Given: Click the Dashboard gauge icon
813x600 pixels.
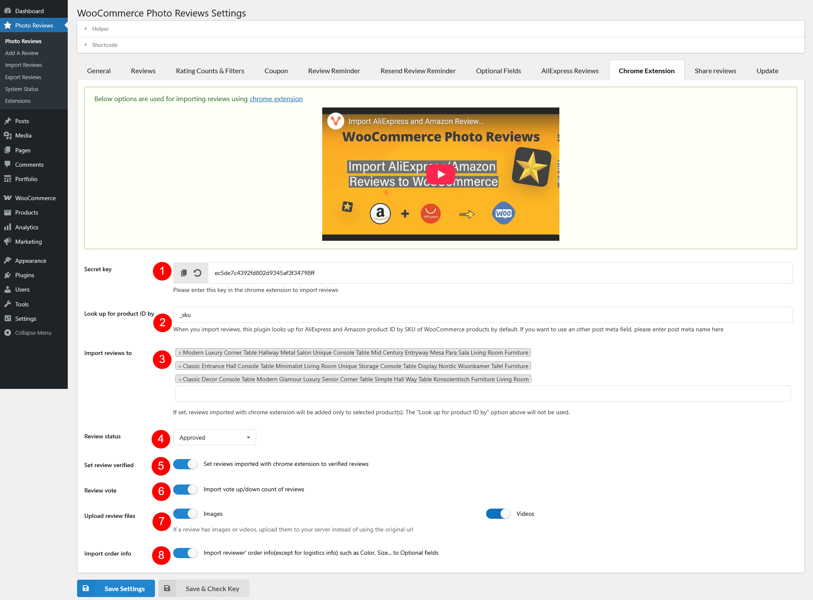Looking at the screenshot, I should 8,11.
